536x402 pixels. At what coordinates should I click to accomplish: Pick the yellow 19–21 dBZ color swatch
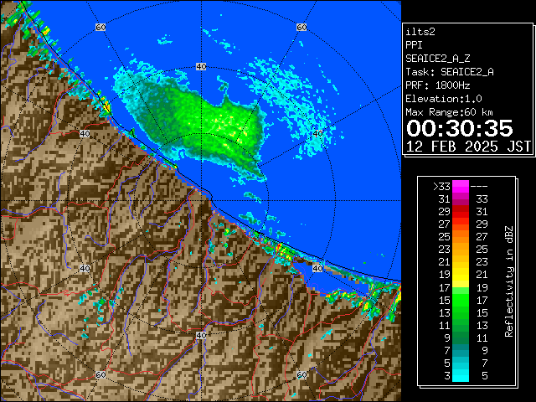461,275
